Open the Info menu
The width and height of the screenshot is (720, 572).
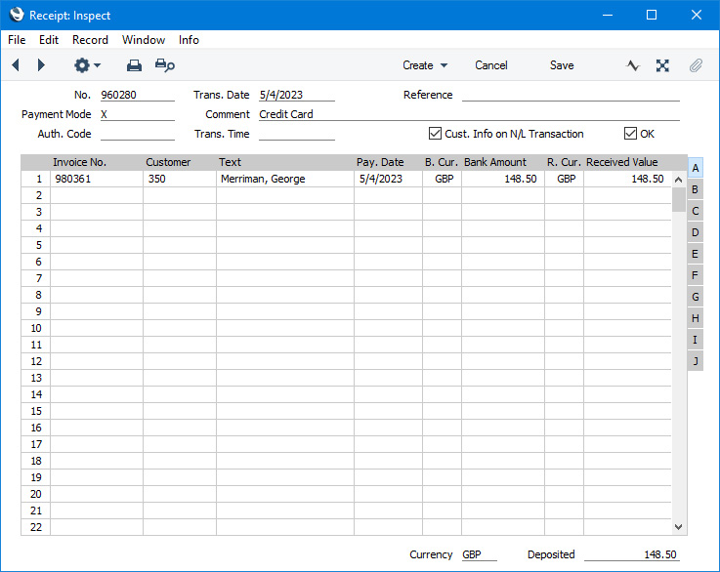pyautogui.click(x=189, y=40)
